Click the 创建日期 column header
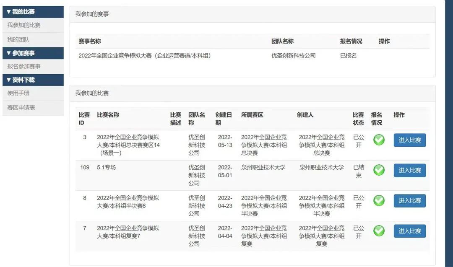The height and width of the screenshot is (267, 453). point(223,119)
